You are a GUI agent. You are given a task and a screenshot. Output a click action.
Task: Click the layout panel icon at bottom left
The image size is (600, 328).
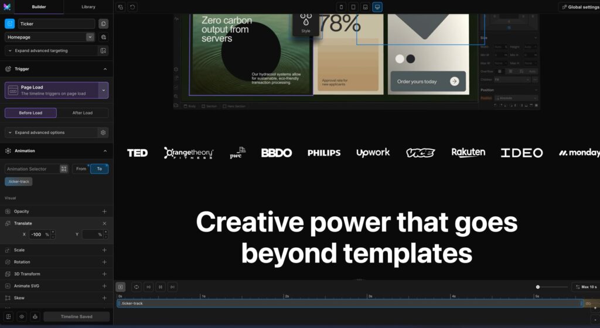coord(8,316)
